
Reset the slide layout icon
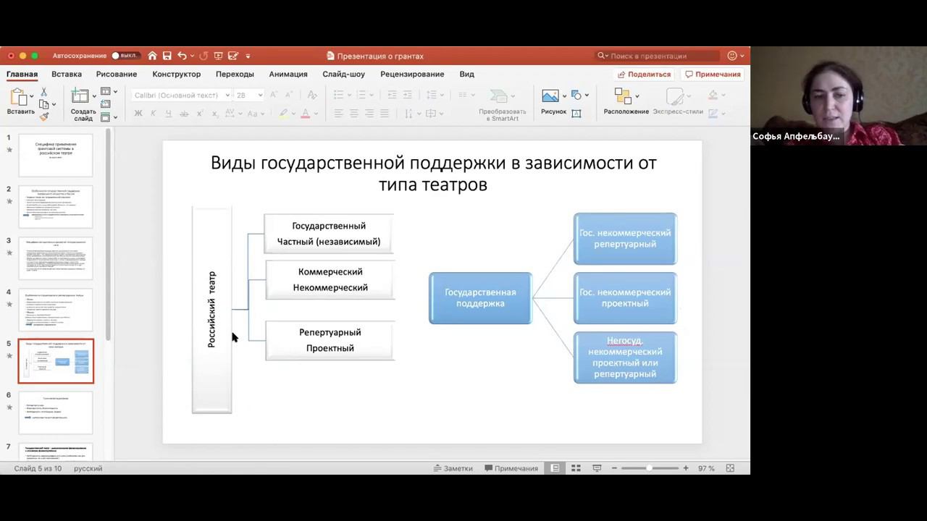pyautogui.click(x=106, y=104)
